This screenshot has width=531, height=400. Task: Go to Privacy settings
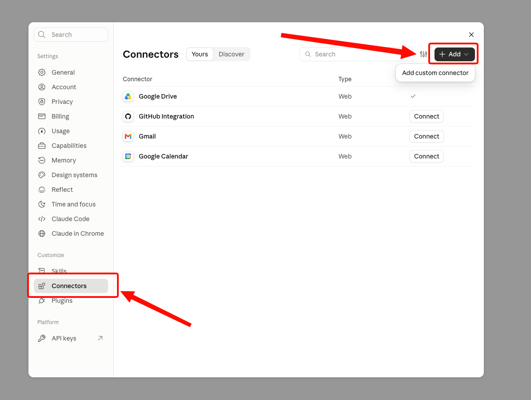[x=71, y=101]
